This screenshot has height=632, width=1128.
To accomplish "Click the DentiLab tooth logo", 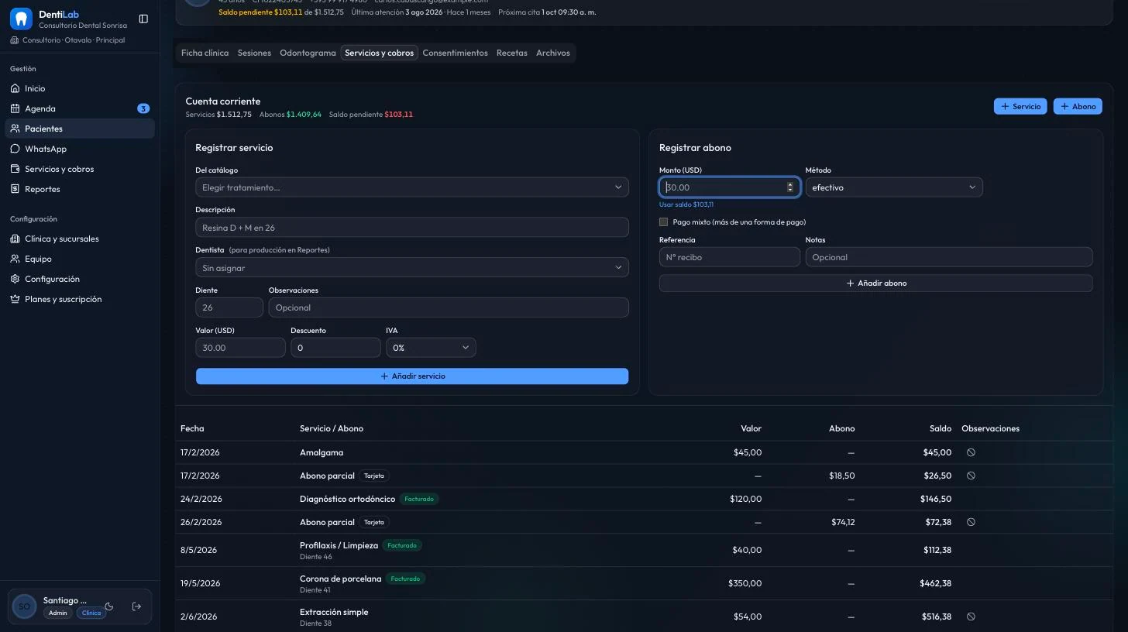I will click(21, 19).
